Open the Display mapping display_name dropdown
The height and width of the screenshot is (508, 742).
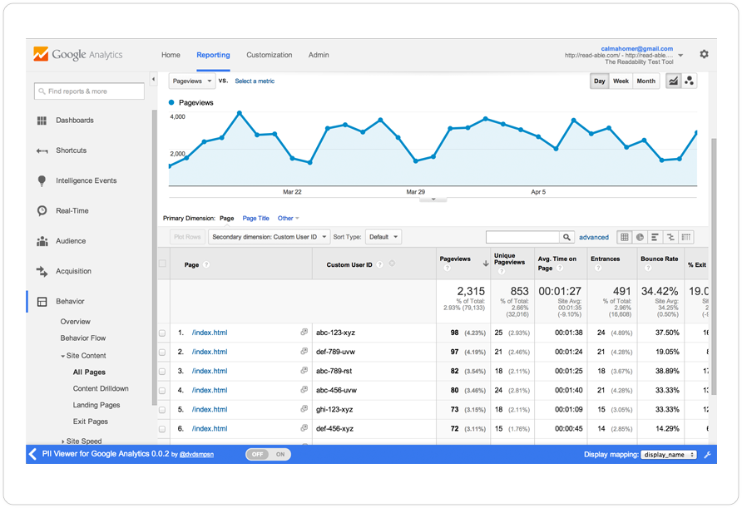click(669, 455)
